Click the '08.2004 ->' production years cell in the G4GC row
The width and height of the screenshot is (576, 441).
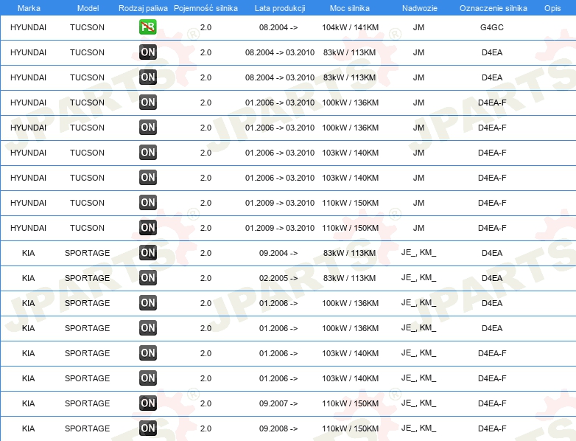(278, 27)
